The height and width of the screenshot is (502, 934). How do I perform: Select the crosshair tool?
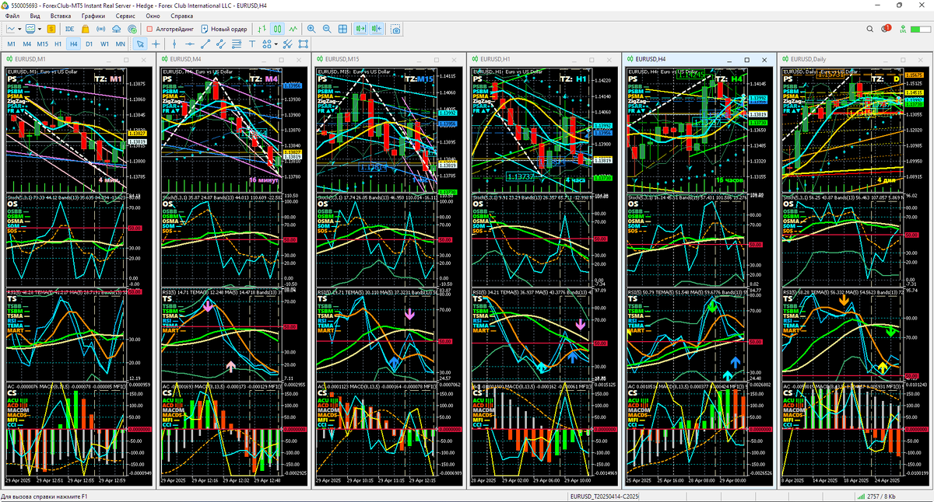pyautogui.click(x=156, y=44)
